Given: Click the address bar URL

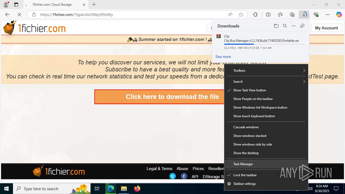Looking at the screenshot, I should coord(77,15).
